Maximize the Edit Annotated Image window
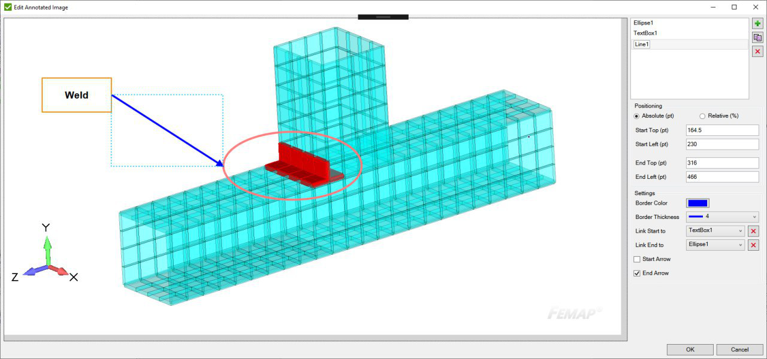Image resolution: width=767 pixels, height=359 pixels. (734, 7)
